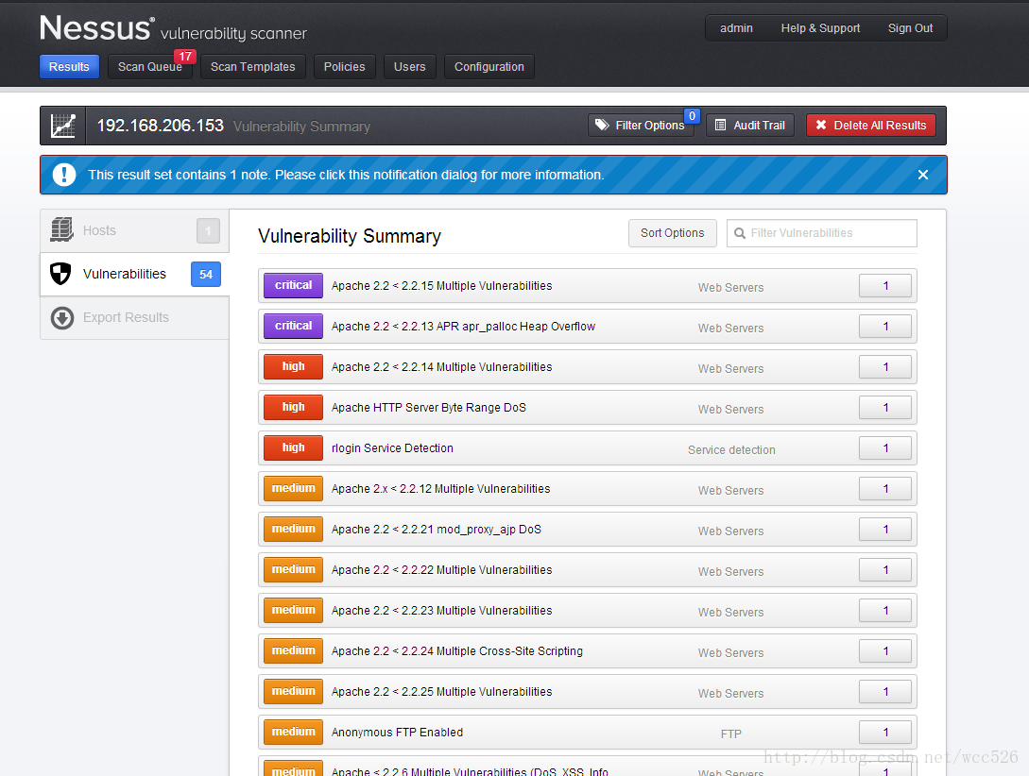This screenshot has width=1029, height=776.
Task: Click the Export Results download arrow icon
Action: click(x=62, y=318)
